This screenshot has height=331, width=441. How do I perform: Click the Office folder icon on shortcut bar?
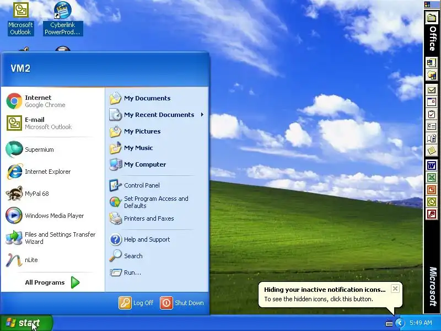pyautogui.click(x=432, y=18)
